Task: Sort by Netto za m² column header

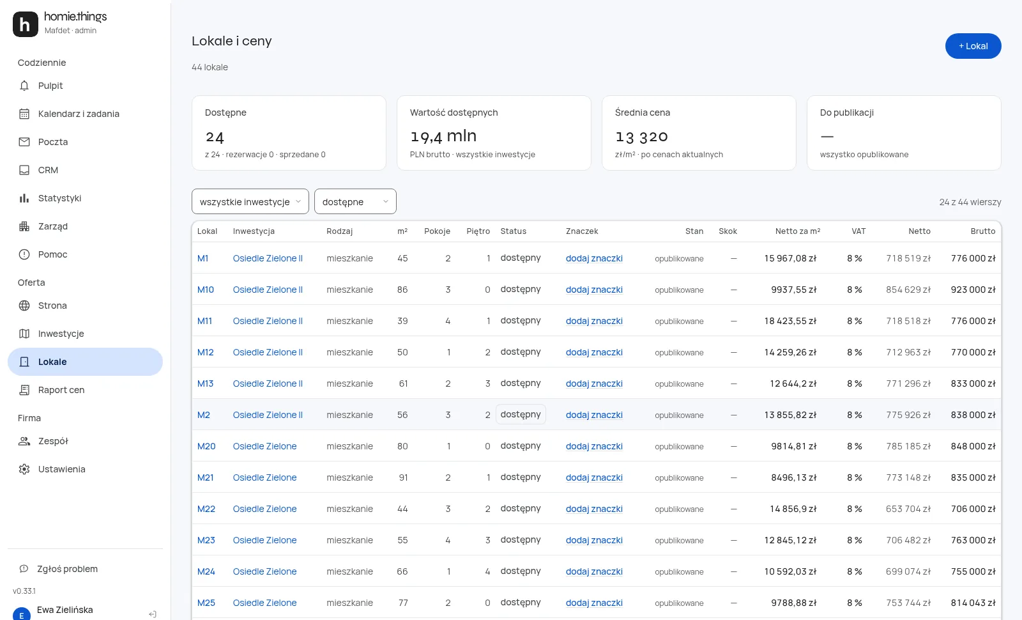Action: (798, 231)
